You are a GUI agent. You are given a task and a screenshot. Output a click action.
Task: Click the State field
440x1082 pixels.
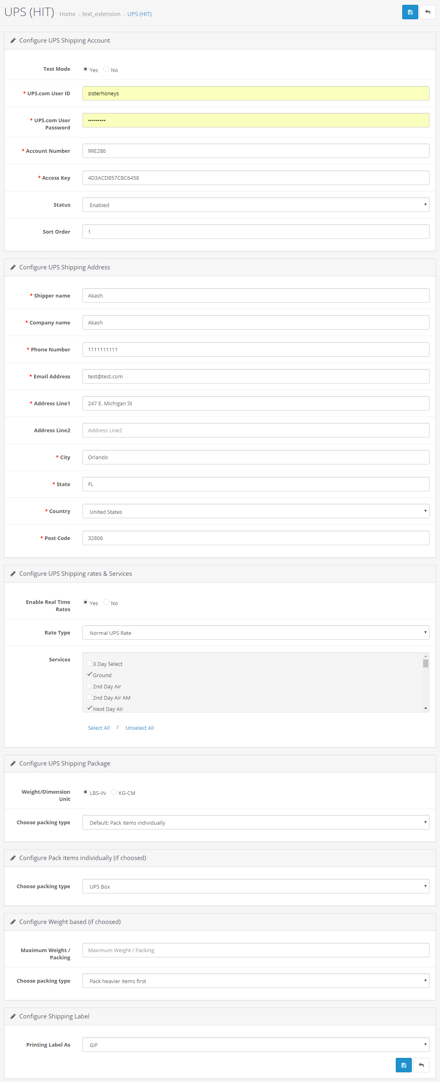click(255, 484)
